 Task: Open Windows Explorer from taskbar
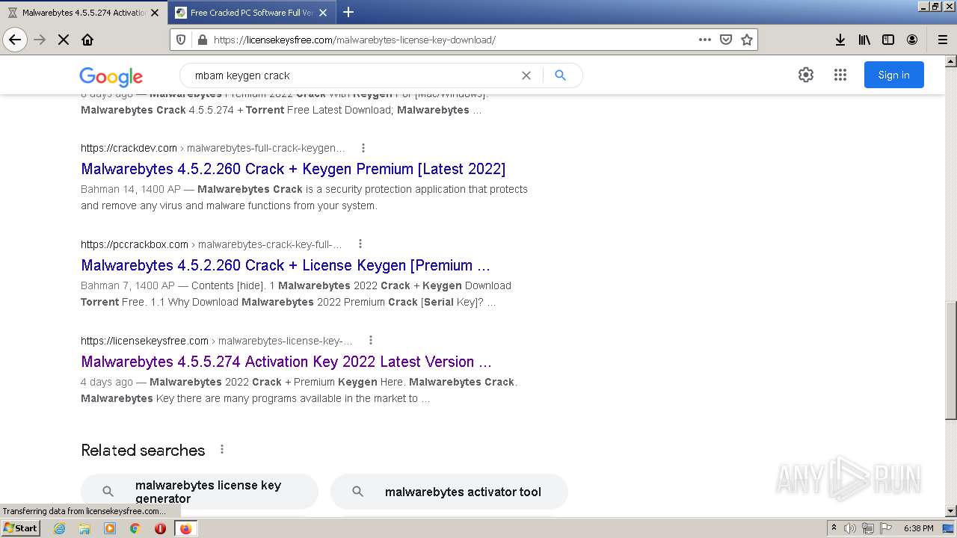84,528
